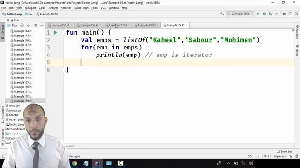This screenshot has width=300, height=168.
Task: Click the string "Sabour" in editor
Action: (200, 40)
